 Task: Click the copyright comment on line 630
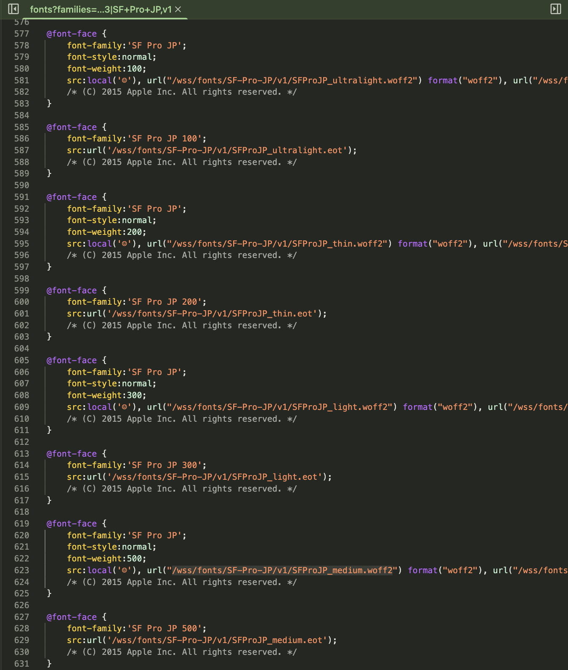pyautogui.click(x=182, y=652)
